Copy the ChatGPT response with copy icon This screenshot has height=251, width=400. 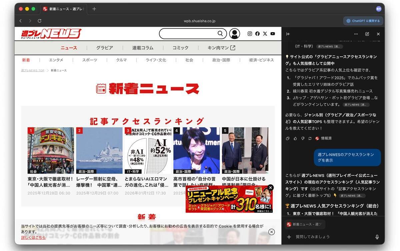point(288,138)
